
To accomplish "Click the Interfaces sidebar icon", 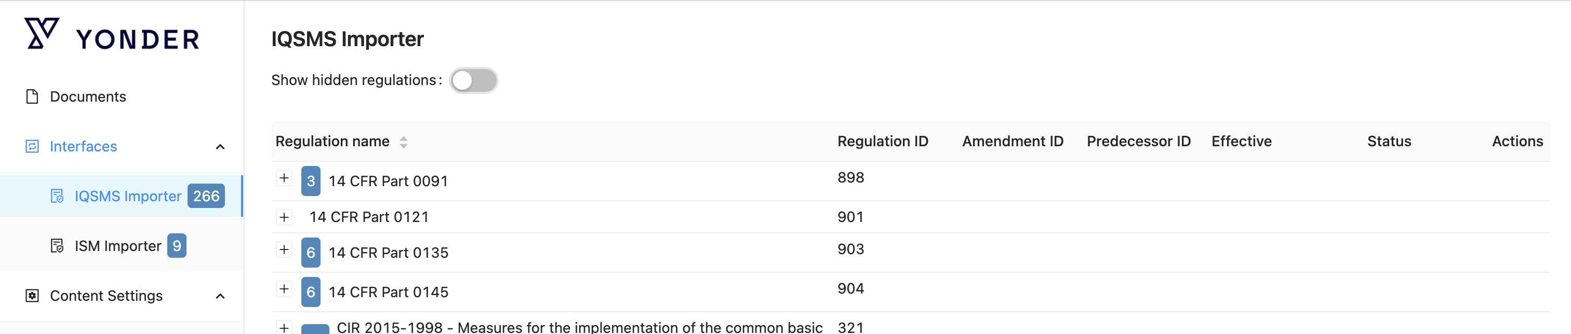I will pyautogui.click(x=32, y=147).
